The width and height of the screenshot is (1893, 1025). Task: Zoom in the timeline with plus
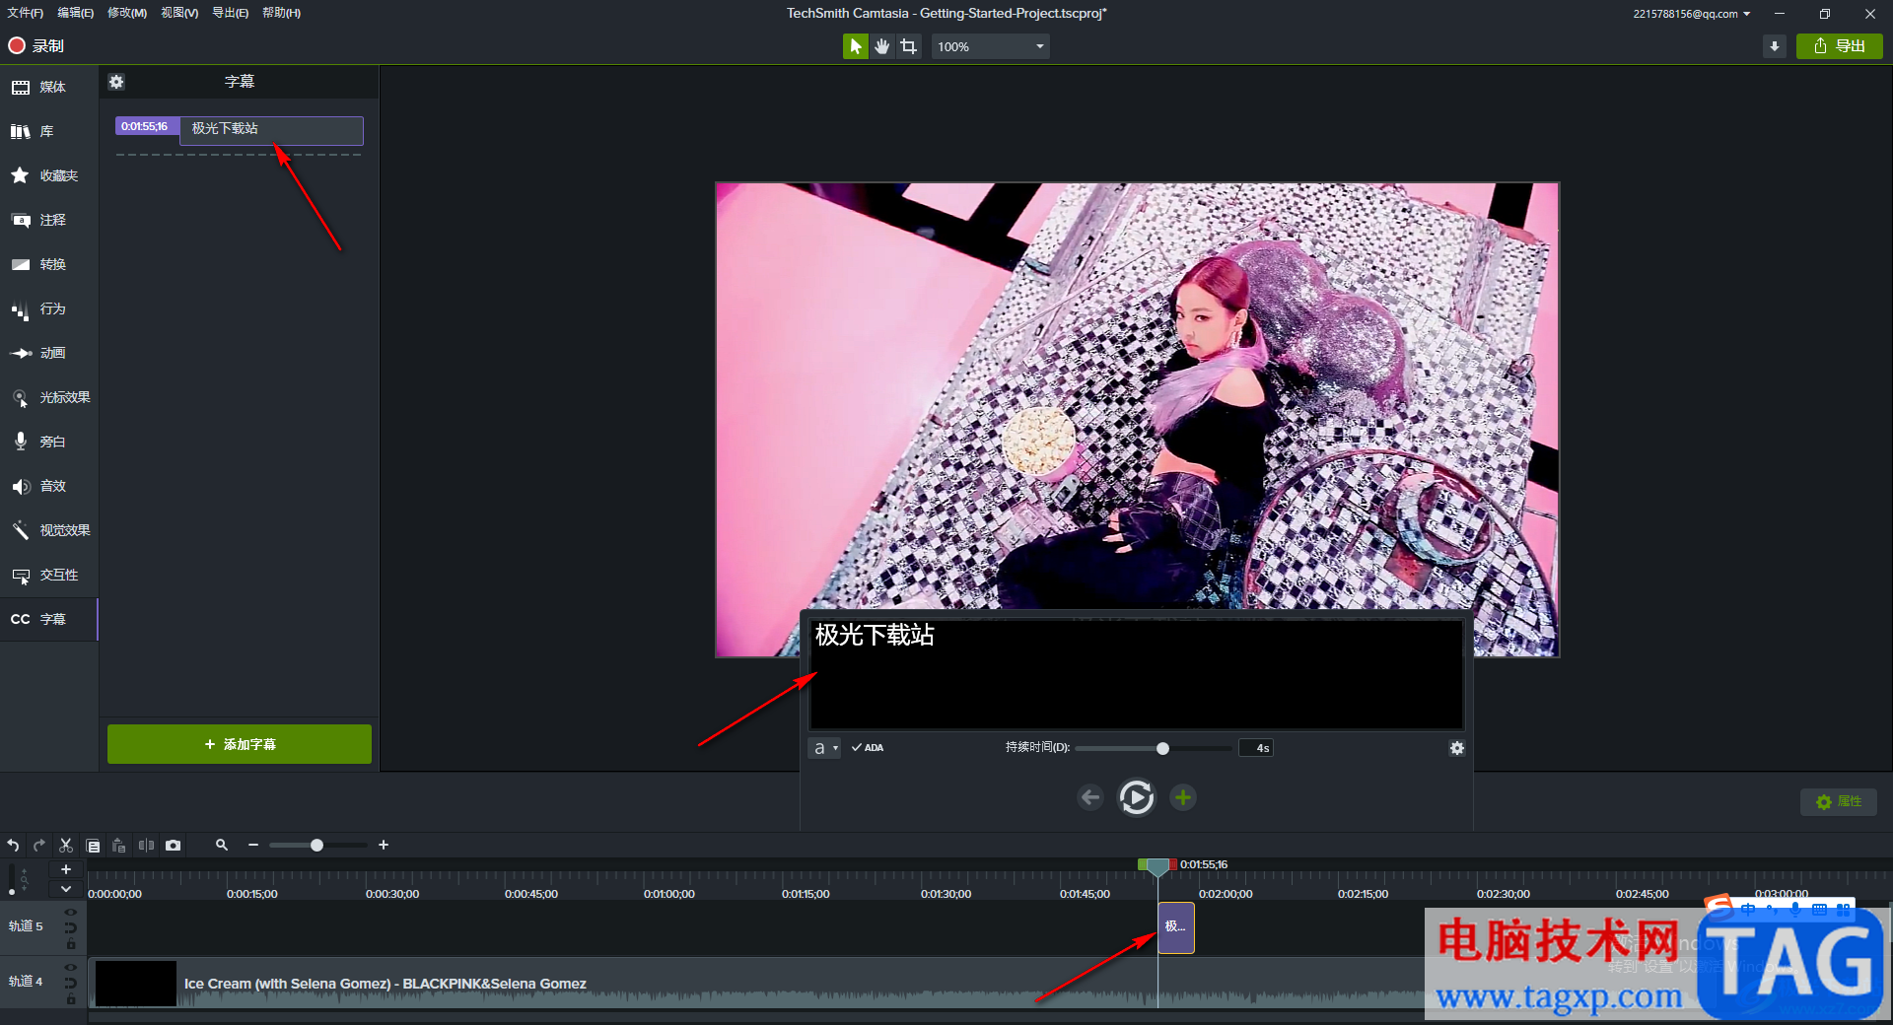(x=384, y=845)
